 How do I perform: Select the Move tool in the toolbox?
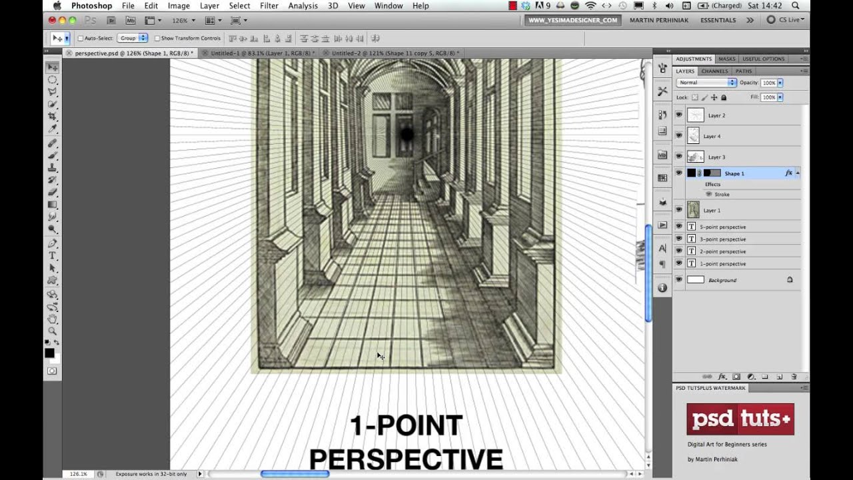point(52,67)
